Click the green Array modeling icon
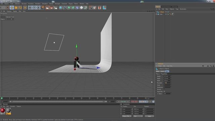215x121 pixels. (73, 8)
